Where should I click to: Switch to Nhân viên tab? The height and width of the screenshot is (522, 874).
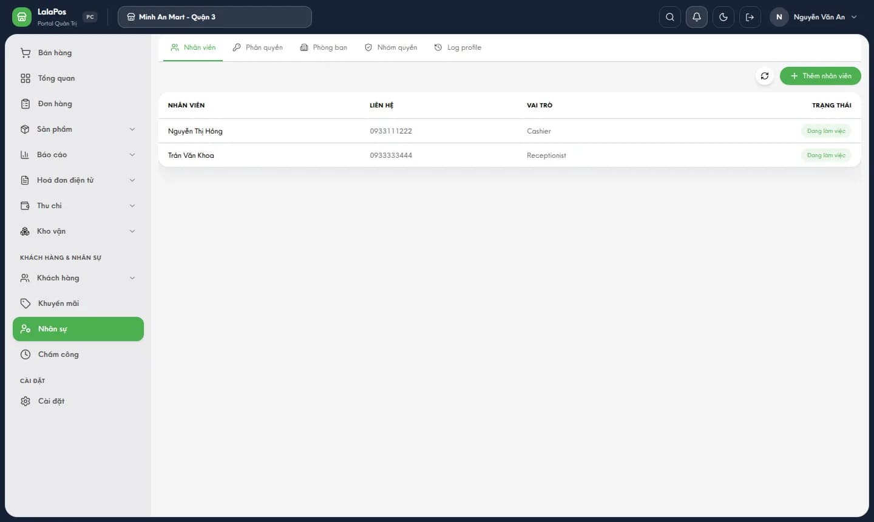tap(193, 47)
